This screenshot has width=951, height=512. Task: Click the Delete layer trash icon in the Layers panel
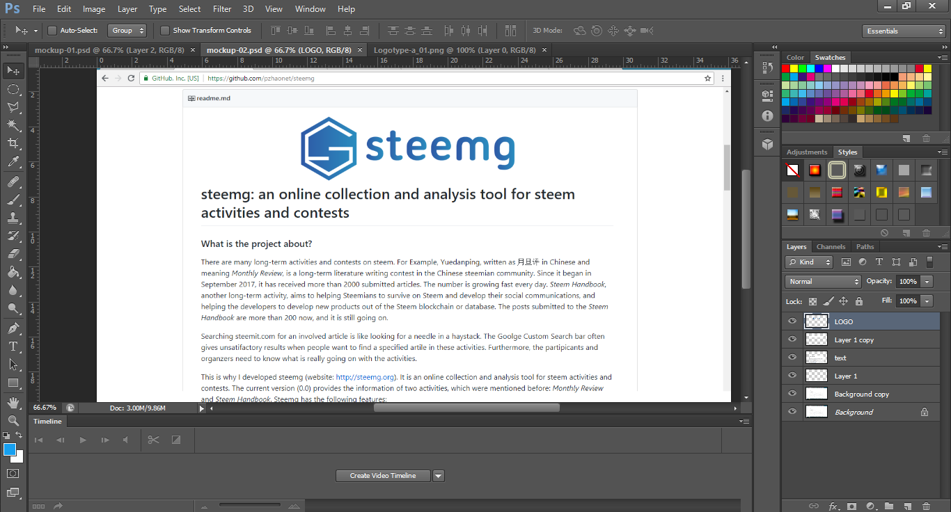click(926, 506)
